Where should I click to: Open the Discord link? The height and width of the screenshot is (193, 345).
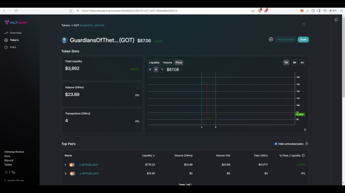point(9,160)
